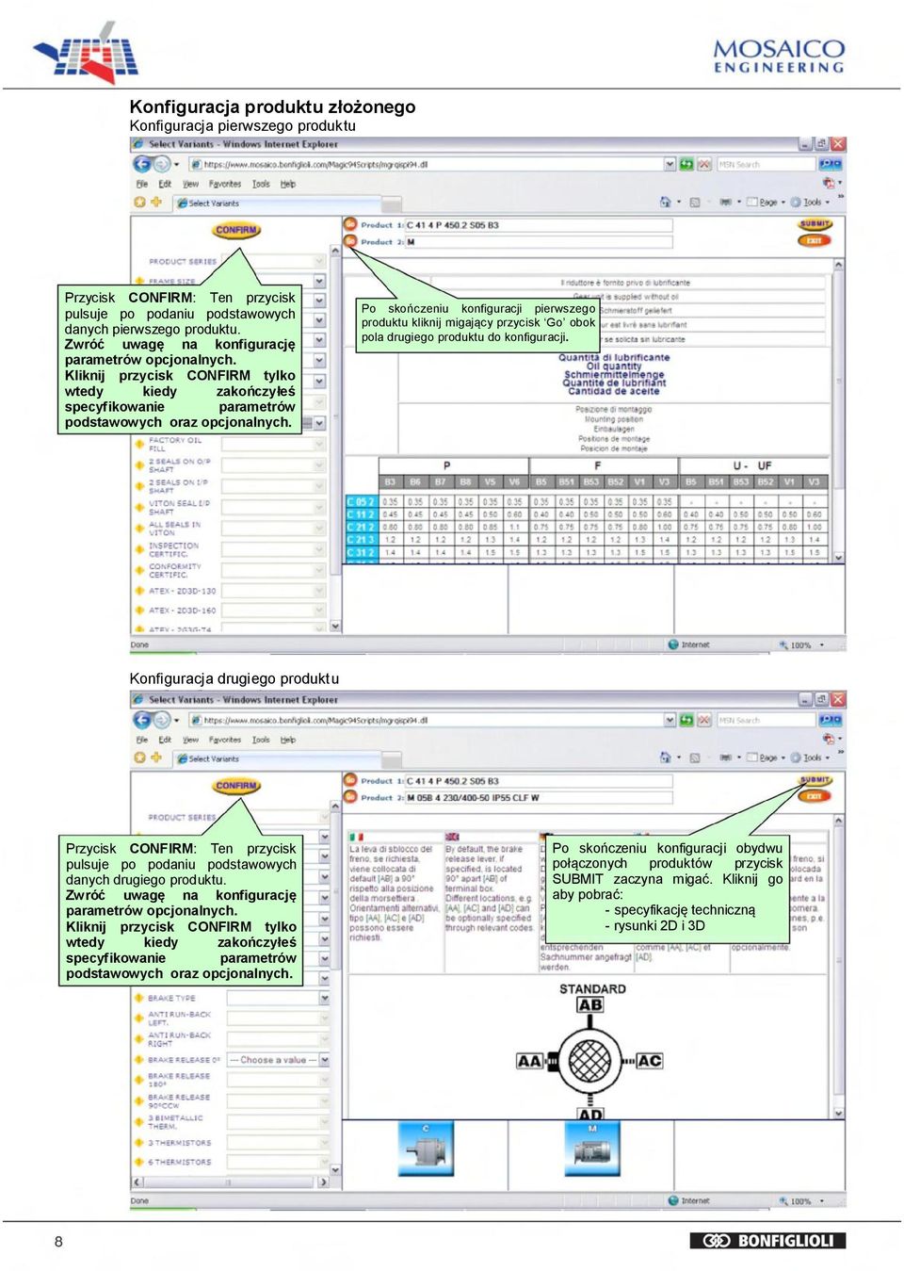Click the round Go icon beside Product 1, lower window
Viewport: 904px width, 1271px height.
click(x=350, y=780)
